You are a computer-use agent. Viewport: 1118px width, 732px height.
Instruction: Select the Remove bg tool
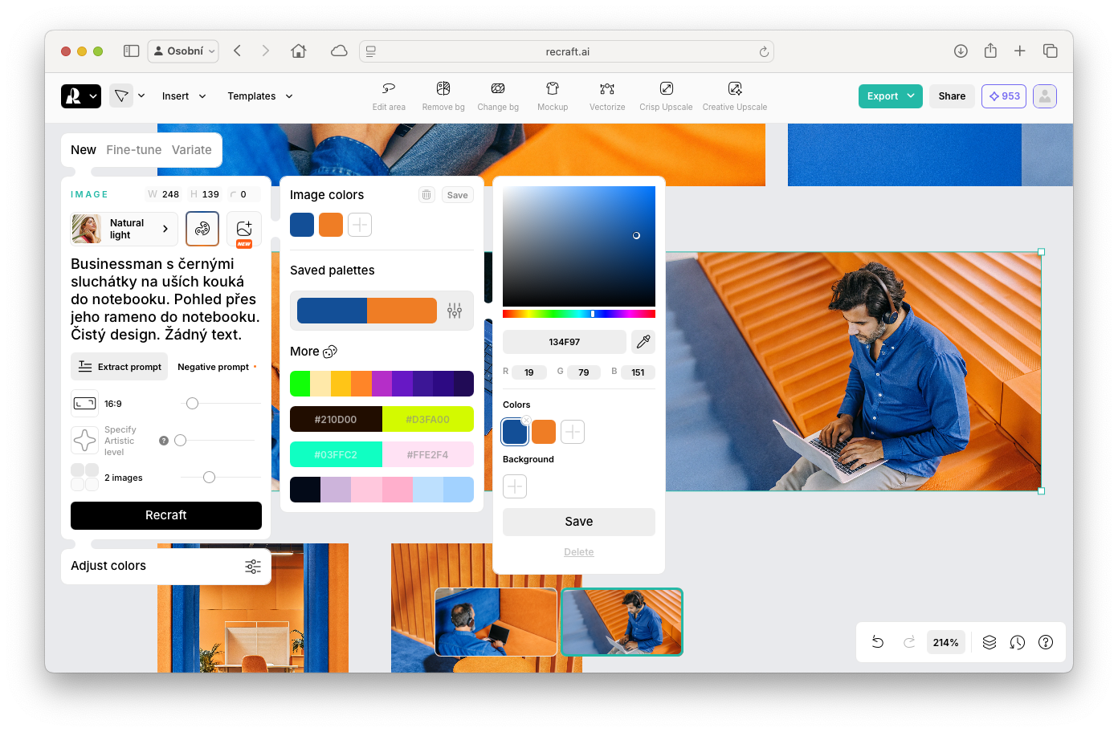coord(443,96)
